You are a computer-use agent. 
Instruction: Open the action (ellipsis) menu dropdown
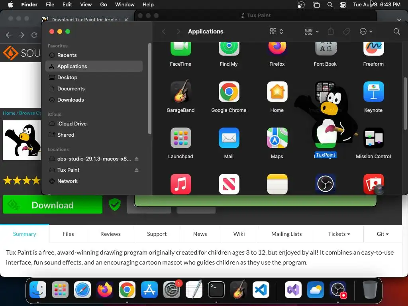click(x=366, y=31)
